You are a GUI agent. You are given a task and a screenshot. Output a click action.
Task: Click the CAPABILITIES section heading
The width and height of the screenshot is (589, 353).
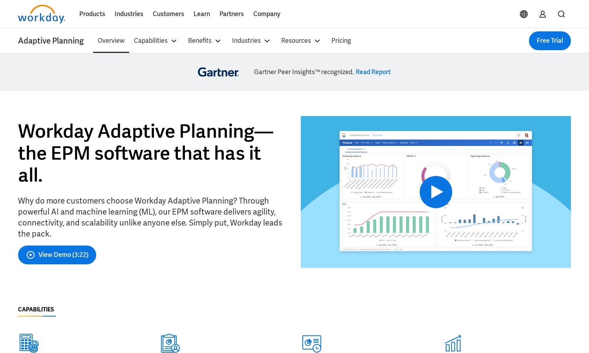[x=36, y=309]
